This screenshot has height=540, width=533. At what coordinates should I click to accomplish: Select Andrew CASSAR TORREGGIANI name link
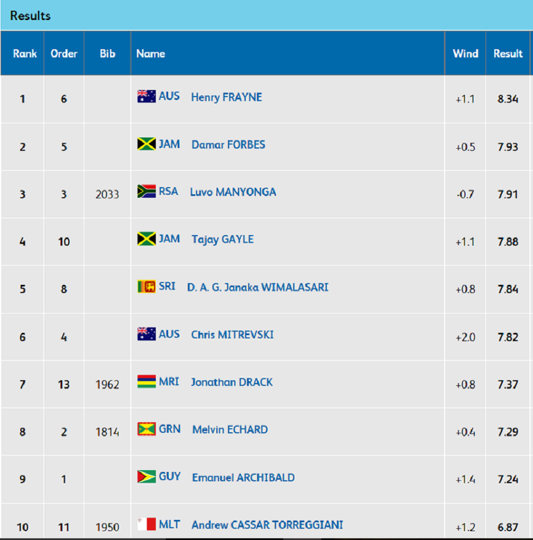click(x=267, y=525)
